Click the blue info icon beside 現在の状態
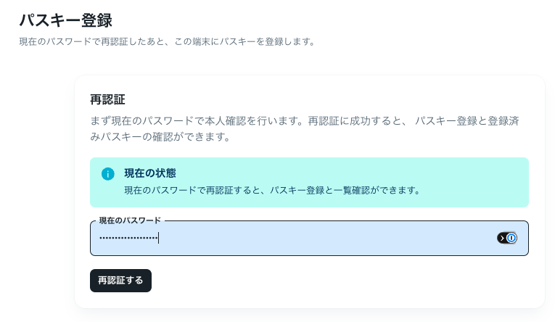This screenshot has width=555, height=322. pos(107,174)
